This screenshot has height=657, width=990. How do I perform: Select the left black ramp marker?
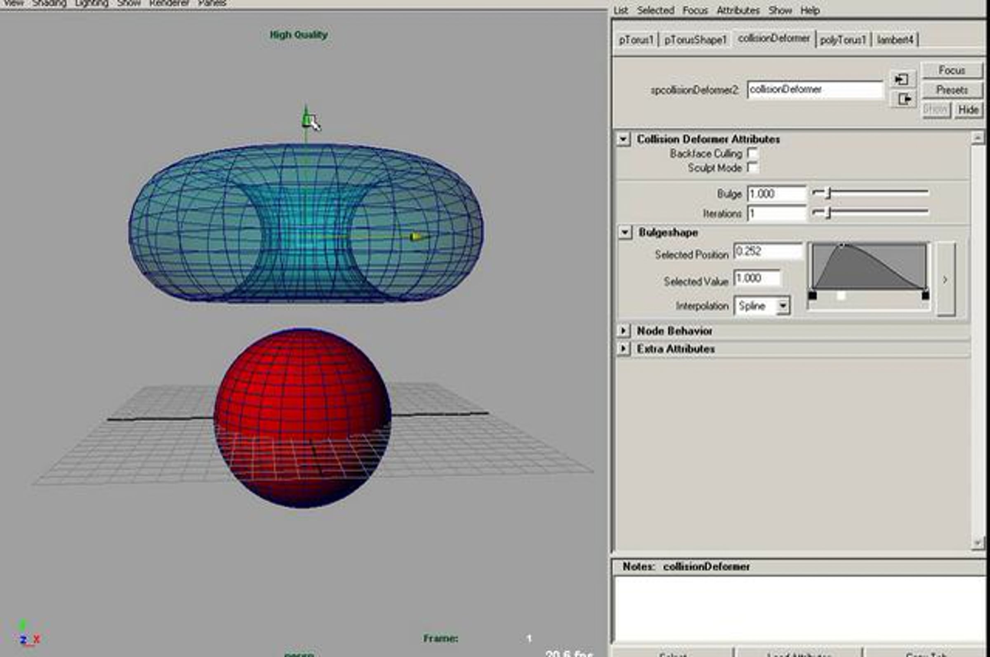tap(813, 296)
